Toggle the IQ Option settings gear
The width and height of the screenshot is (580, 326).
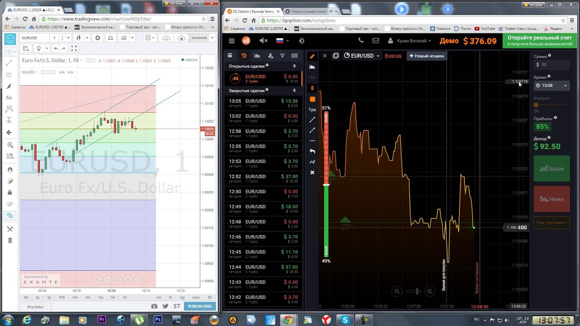pyautogui.click(x=302, y=41)
